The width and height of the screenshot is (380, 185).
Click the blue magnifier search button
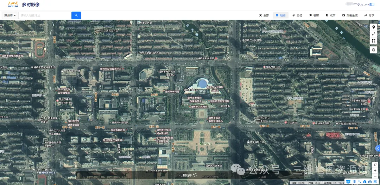pos(76,15)
